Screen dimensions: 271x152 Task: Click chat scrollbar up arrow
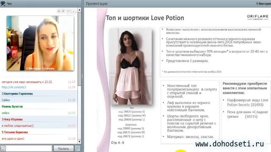click(x=80, y=10)
